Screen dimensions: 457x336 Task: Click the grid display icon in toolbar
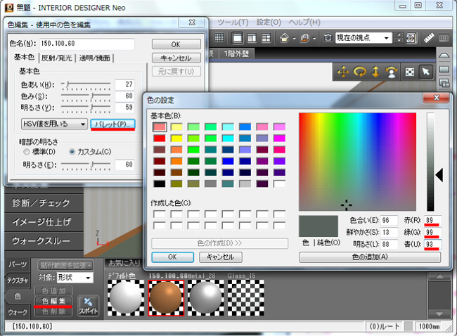click(x=219, y=38)
